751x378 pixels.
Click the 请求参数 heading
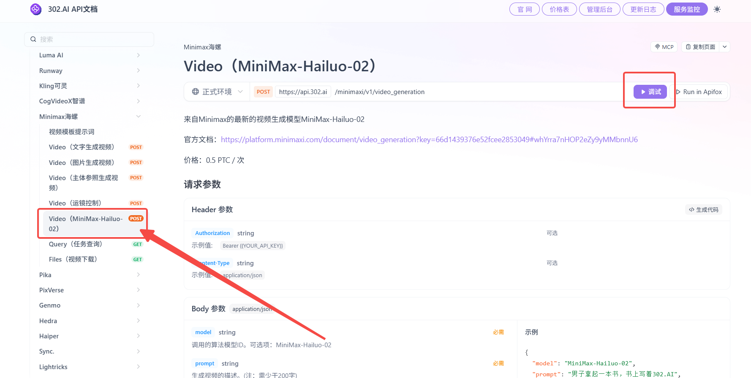202,184
